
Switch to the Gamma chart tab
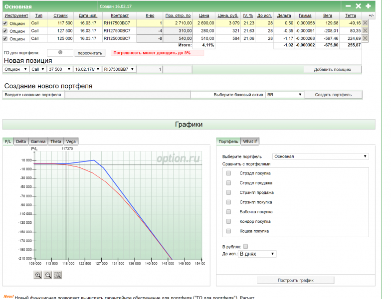38,142
